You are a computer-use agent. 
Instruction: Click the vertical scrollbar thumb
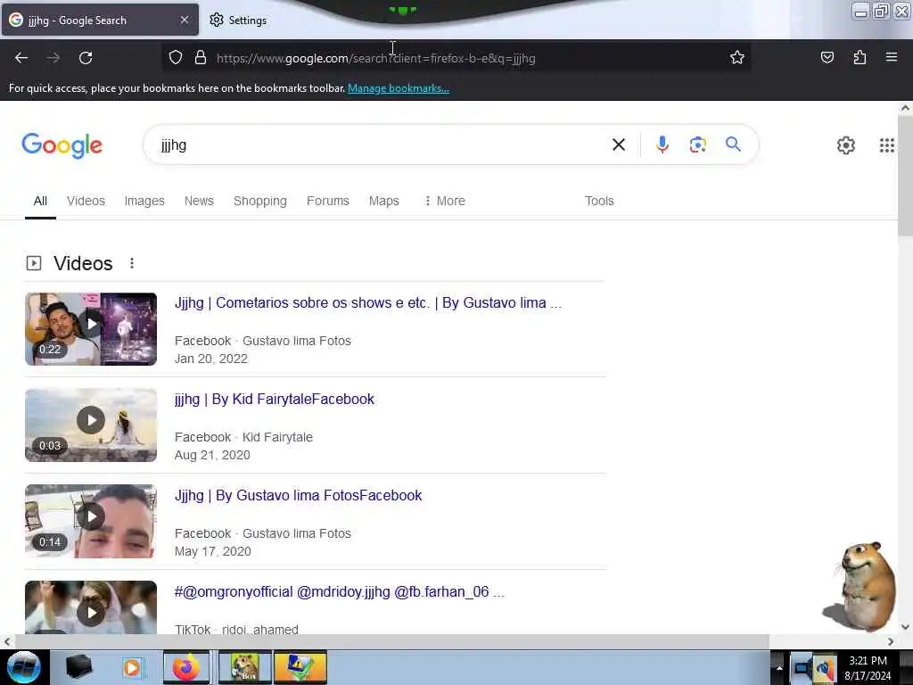point(905,176)
